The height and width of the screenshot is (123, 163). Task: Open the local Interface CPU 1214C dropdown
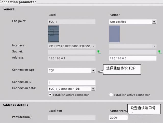tap(93, 46)
